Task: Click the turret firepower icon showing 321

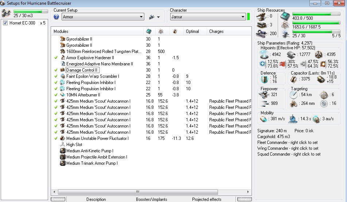Action: 264,95
